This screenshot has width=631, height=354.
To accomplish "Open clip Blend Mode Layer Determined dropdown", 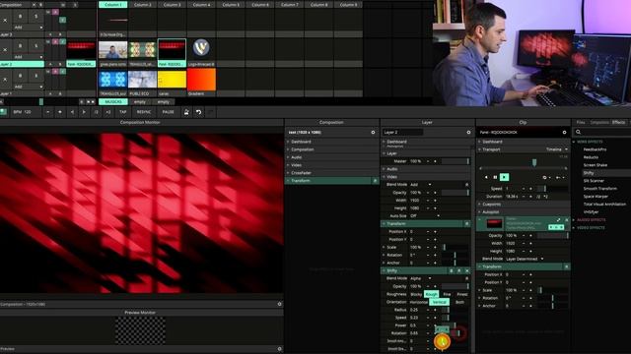I will pos(525,259).
